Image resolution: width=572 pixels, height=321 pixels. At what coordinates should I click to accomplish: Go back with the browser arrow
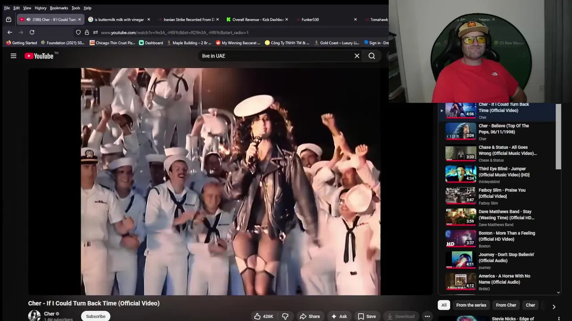[10, 32]
